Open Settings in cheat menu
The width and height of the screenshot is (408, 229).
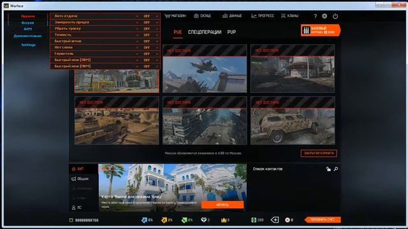(x=28, y=45)
